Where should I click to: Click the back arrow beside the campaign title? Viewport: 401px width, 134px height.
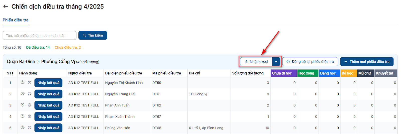[x=6, y=7]
